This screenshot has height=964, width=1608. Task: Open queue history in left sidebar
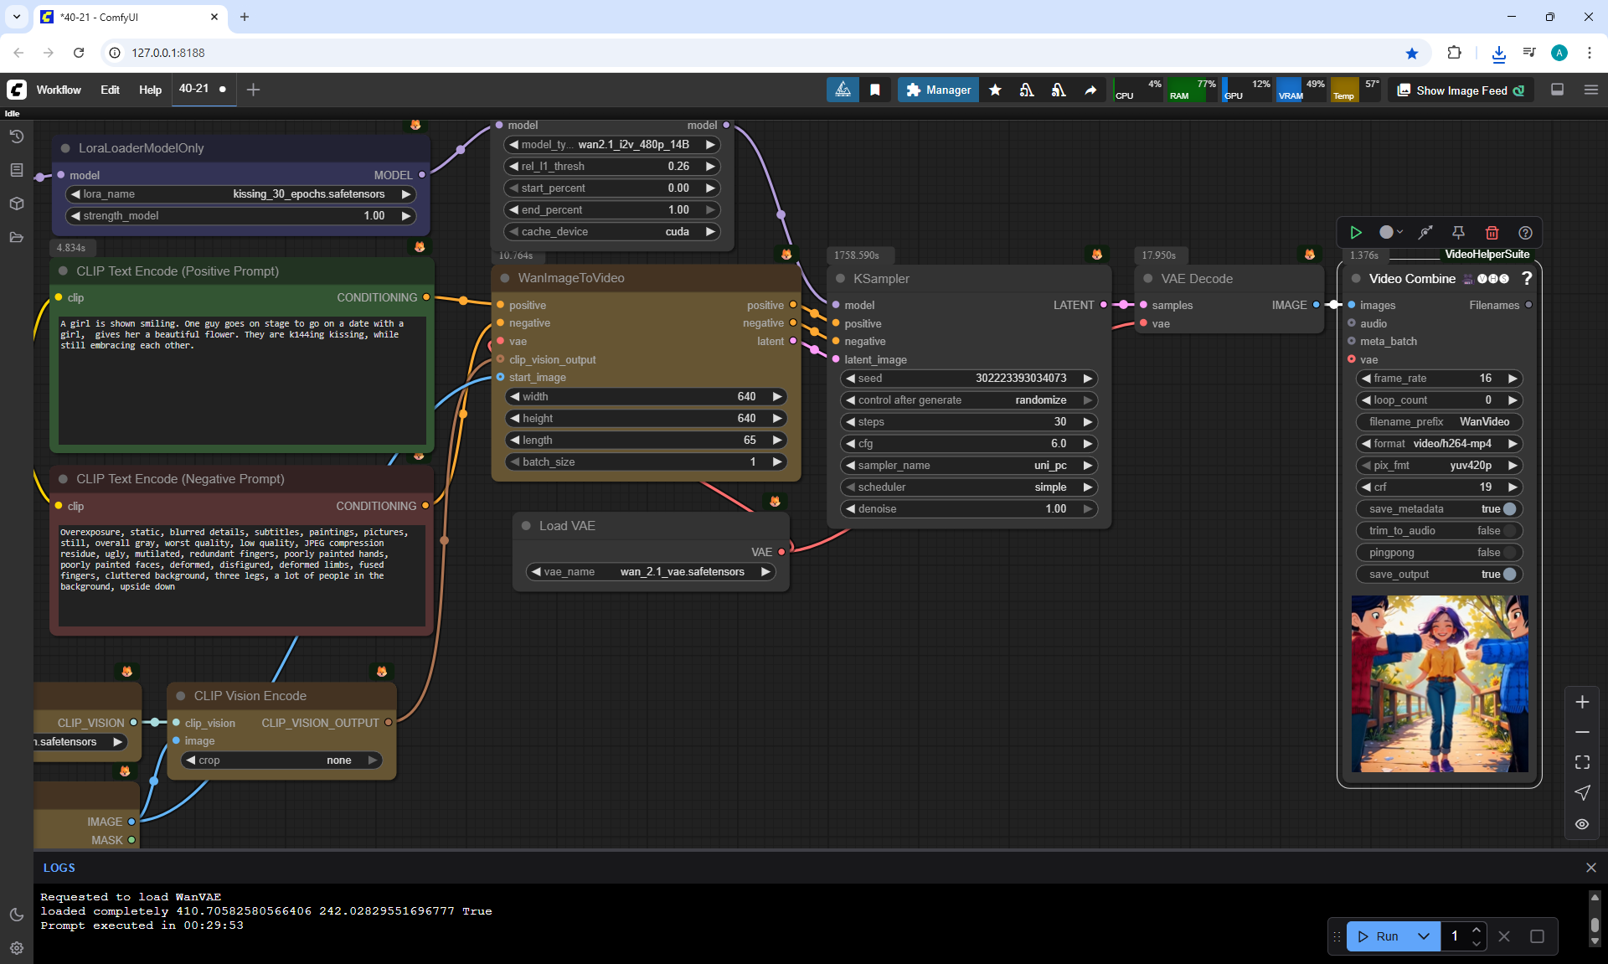point(17,137)
